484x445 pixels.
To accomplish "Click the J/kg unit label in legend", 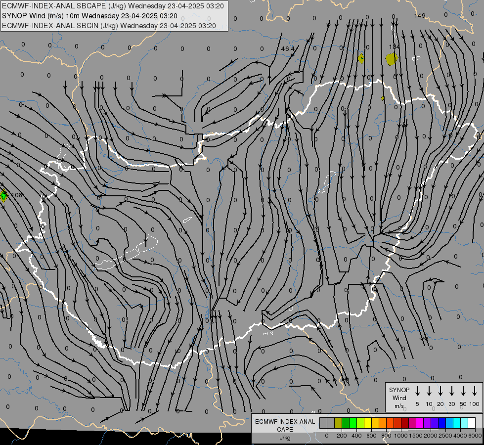I will (x=285, y=438).
